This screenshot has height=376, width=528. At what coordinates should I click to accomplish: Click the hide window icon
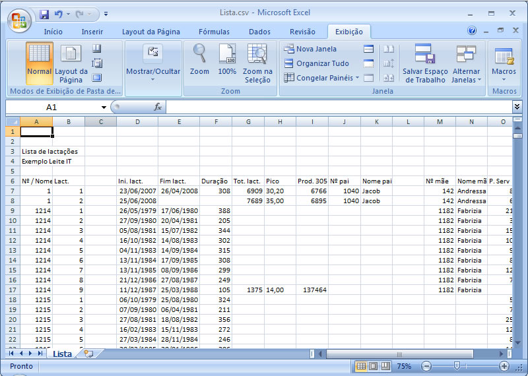(369, 63)
